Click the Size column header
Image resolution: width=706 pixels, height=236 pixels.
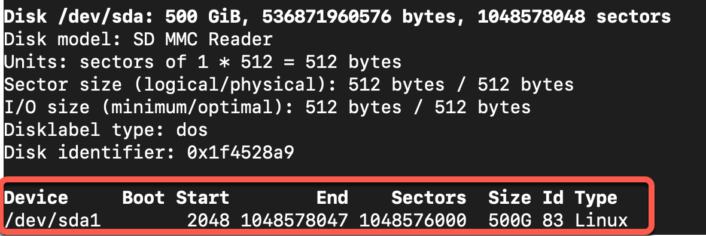click(x=510, y=198)
